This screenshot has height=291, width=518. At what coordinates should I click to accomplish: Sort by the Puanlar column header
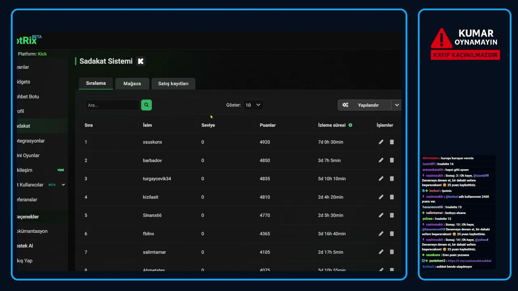(x=267, y=125)
